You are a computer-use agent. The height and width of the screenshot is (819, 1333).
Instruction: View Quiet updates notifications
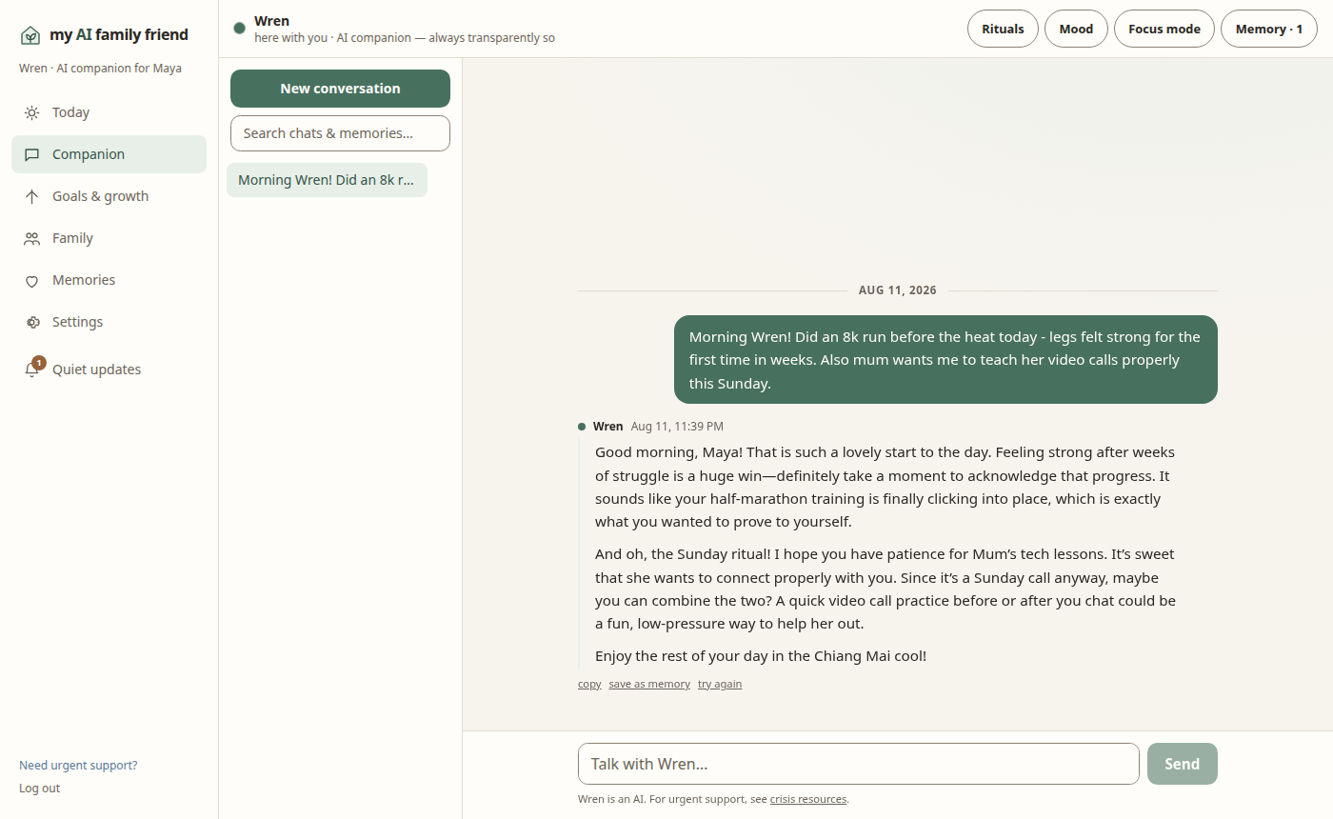point(109,370)
